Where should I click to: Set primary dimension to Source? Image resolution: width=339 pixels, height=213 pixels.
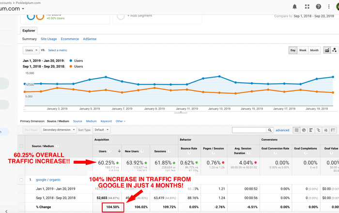tap(77, 121)
